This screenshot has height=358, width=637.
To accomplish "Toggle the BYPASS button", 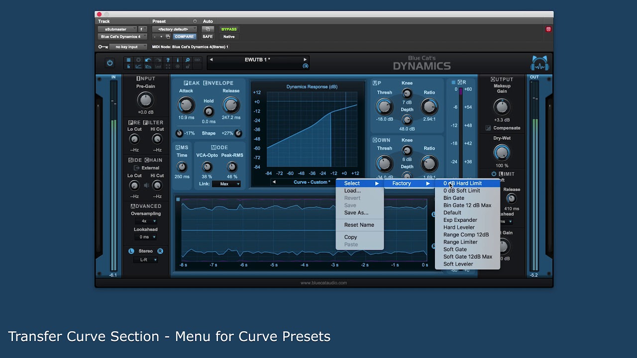I will (229, 29).
